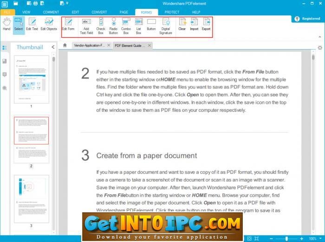Click the print icon in title bar
The image size is (325, 242).
click(35, 3)
